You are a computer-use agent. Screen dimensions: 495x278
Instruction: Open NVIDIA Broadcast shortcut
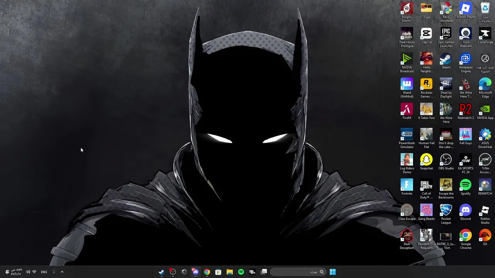pyautogui.click(x=407, y=63)
